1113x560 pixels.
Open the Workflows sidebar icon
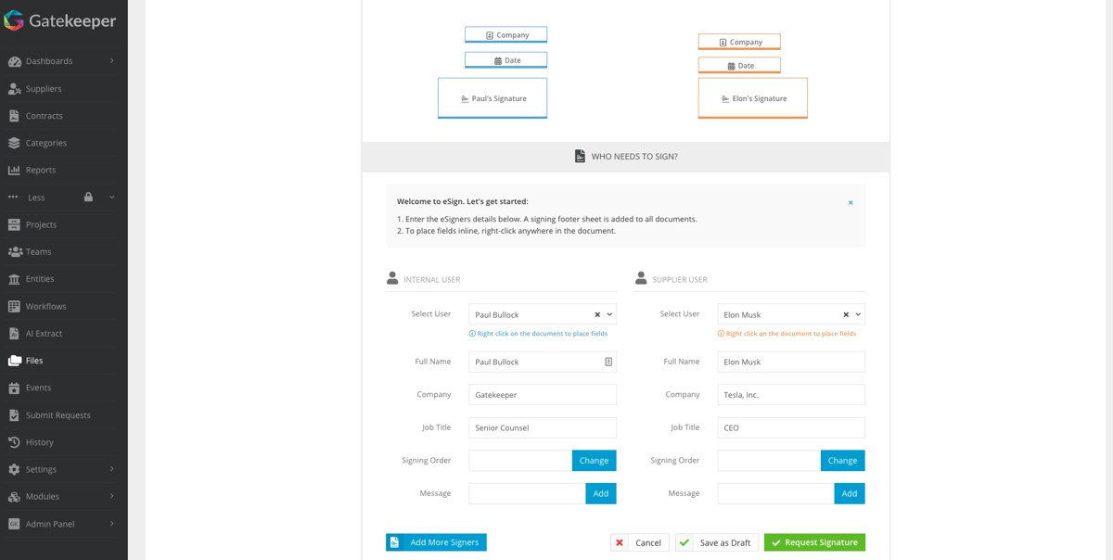[14, 306]
